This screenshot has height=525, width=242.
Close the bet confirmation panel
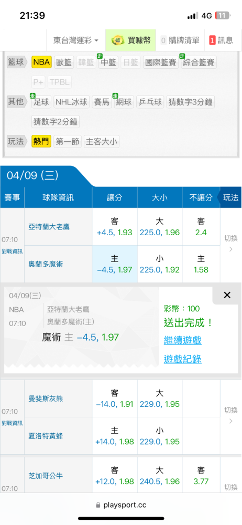pos(227,295)
